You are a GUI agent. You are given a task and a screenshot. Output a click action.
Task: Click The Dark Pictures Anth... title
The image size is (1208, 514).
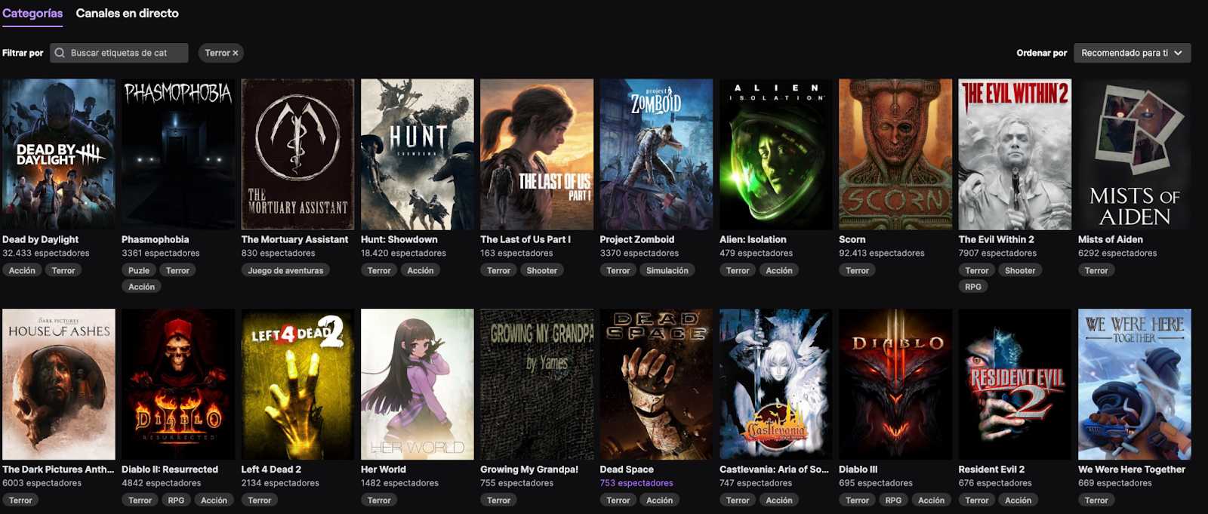(x=58, y=469)
